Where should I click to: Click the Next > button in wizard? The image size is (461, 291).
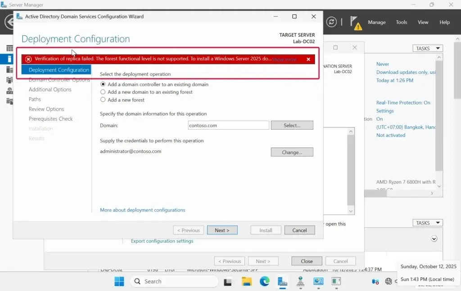click(222, 230)
